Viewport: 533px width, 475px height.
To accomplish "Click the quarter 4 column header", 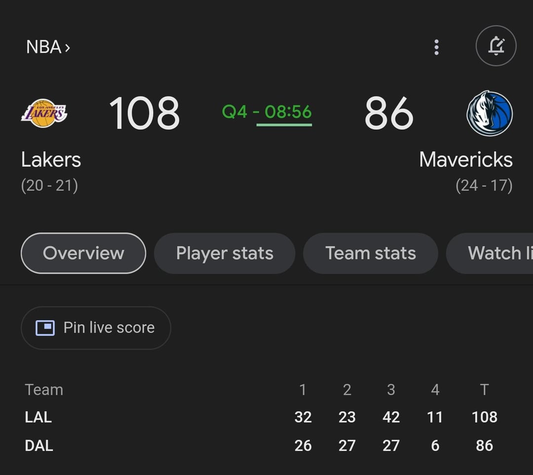I will 435,390.
